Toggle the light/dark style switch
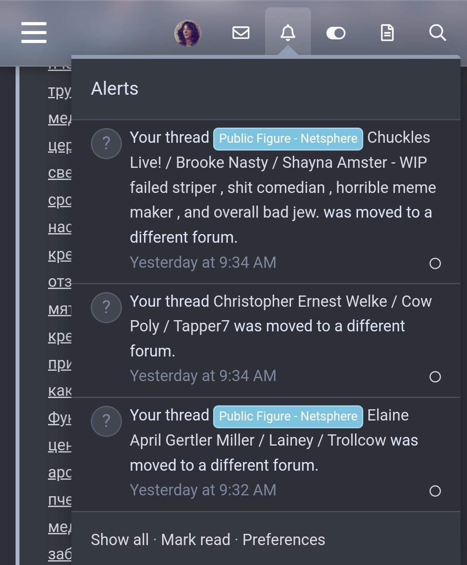Image resolution: width=467 pixels, height=565 pixels. 336,33
